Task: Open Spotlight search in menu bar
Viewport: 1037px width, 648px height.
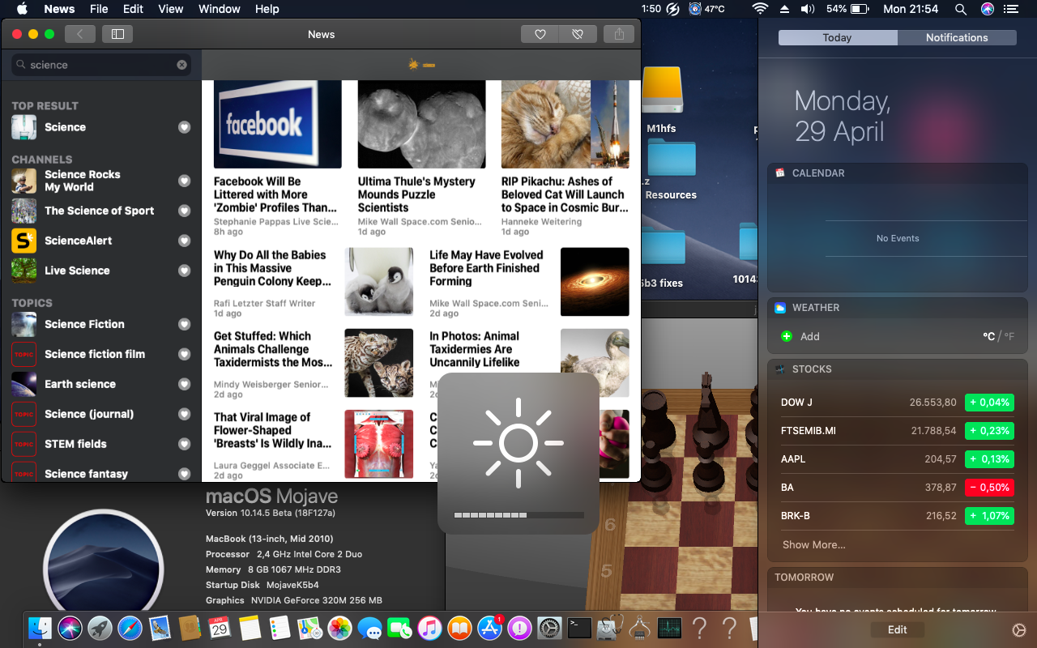Action: (x=961, y=9)
